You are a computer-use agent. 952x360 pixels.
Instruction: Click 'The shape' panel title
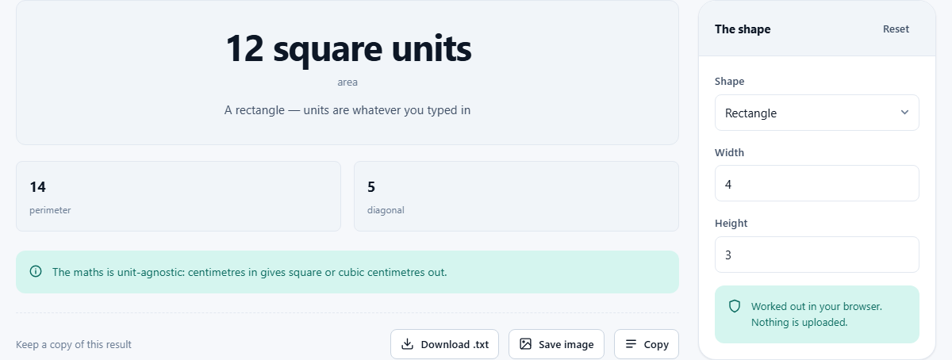pos(743,29)
